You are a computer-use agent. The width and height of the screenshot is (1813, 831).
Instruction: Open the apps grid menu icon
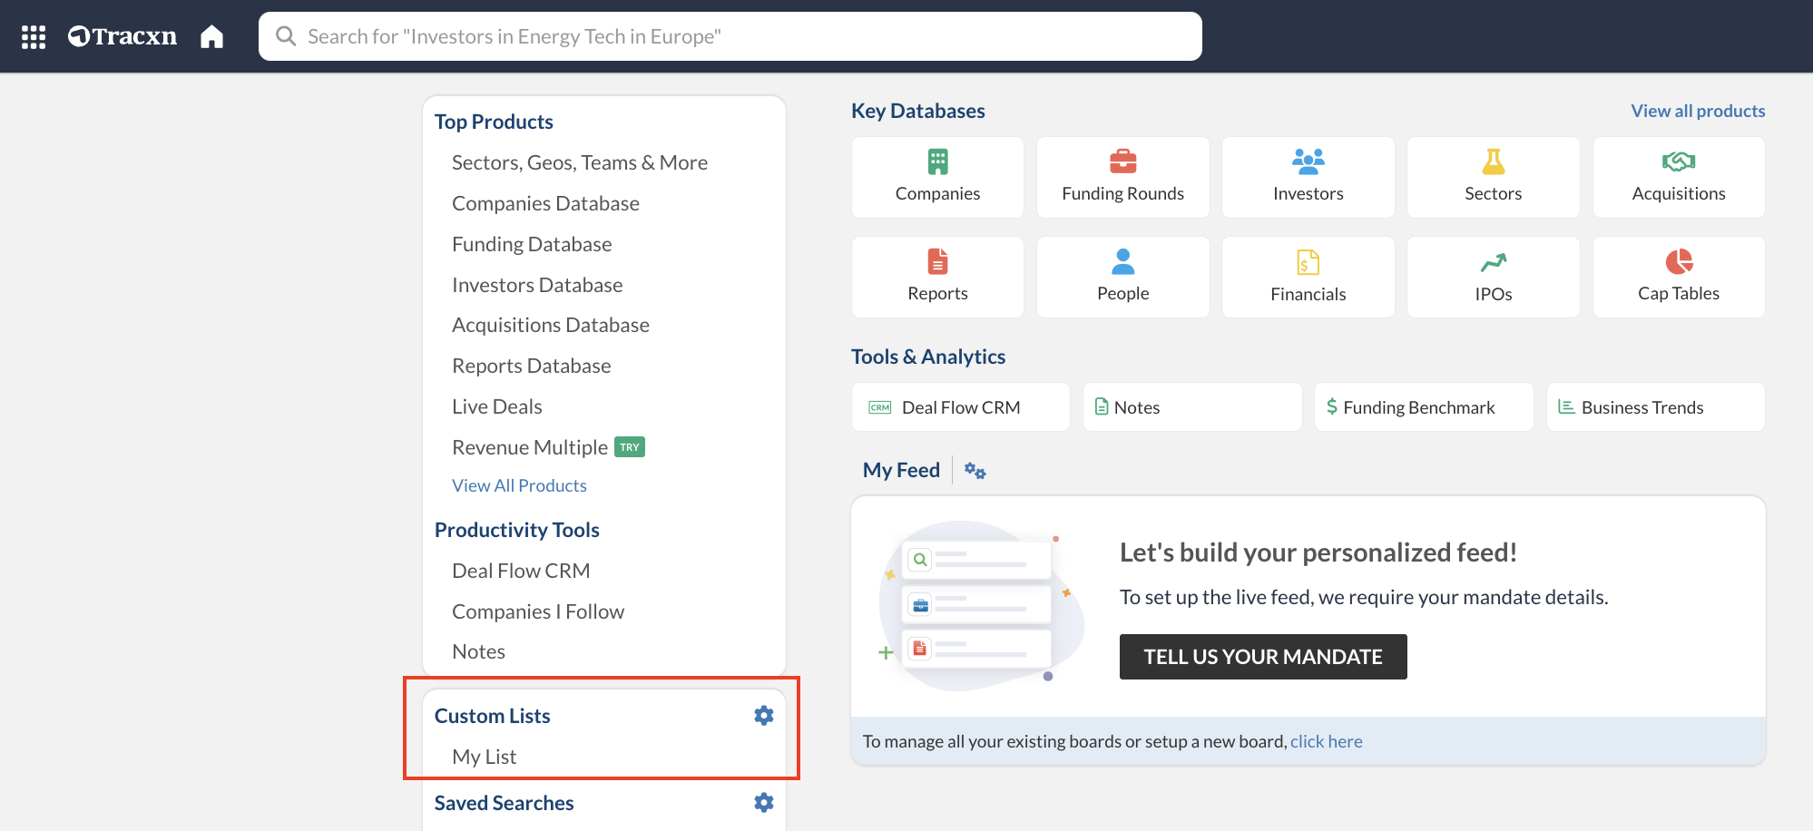(34, 36)
